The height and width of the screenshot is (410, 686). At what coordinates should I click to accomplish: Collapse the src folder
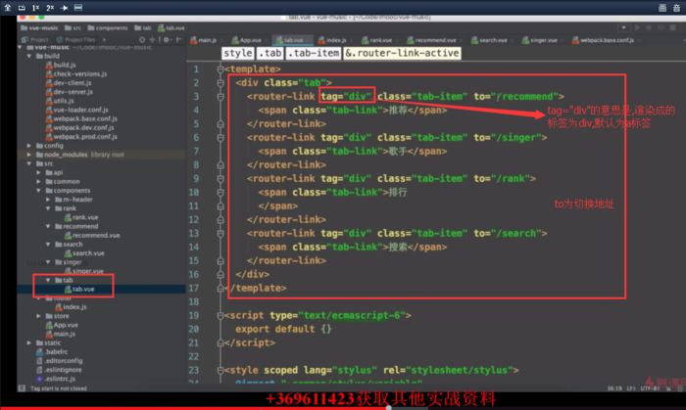29,163
